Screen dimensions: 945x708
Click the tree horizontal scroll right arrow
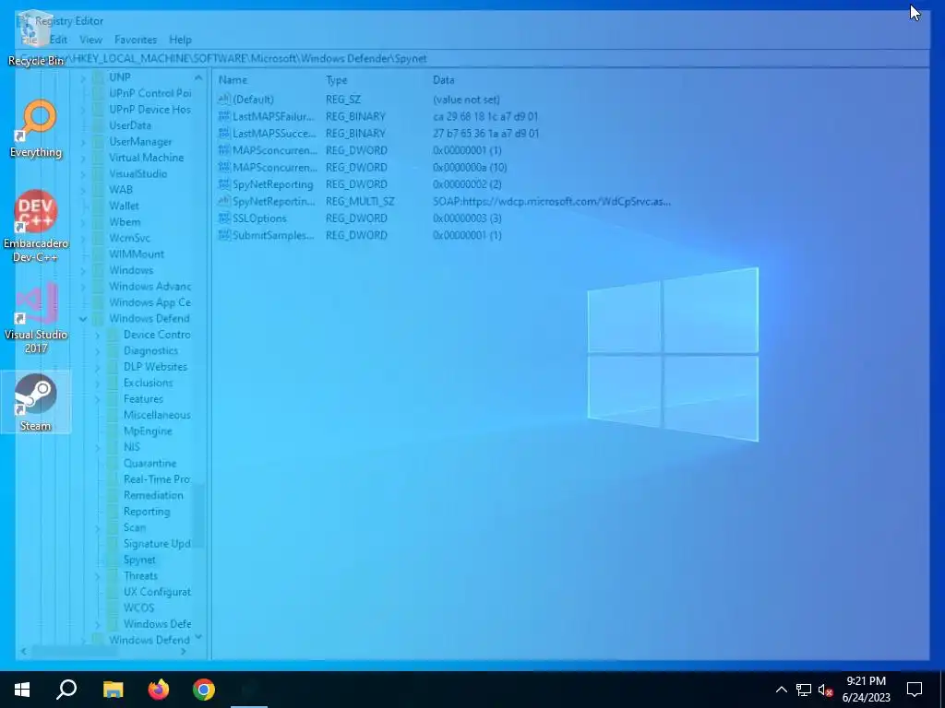[x=184, y=652]
